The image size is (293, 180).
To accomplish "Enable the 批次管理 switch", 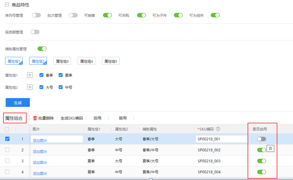I will 73,15.
